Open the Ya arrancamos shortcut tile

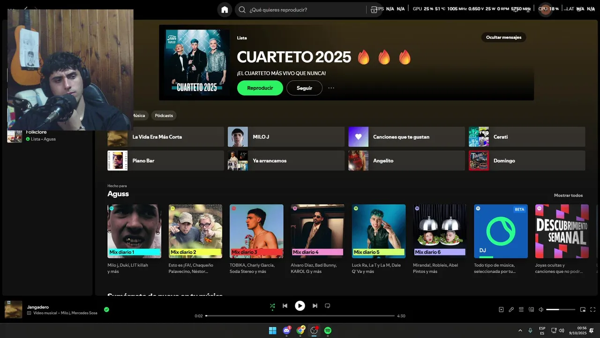(x=286, y=161)
